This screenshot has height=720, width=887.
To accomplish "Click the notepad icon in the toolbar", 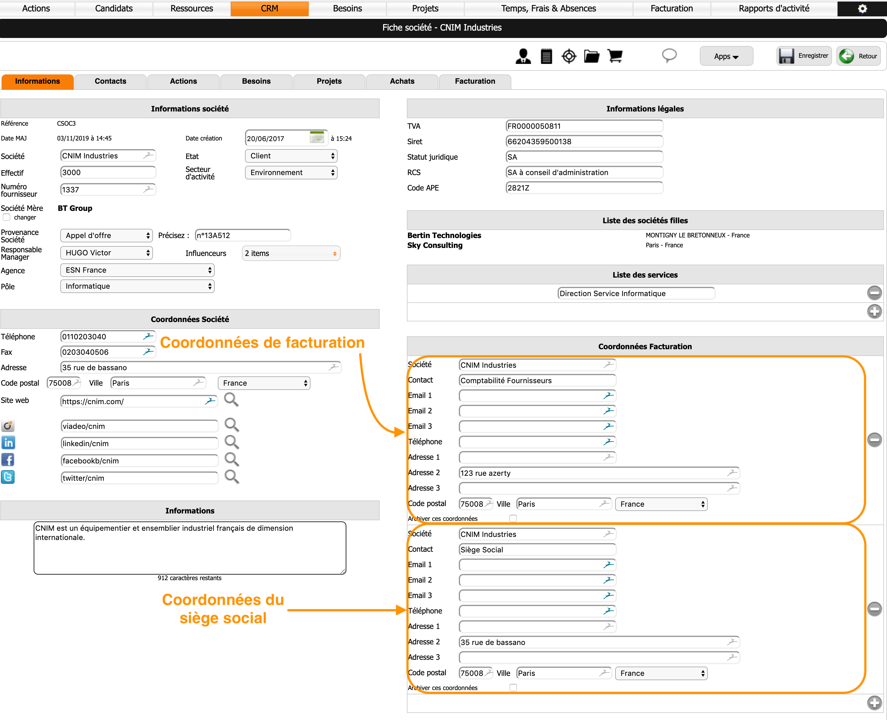I will pos(546,56).
